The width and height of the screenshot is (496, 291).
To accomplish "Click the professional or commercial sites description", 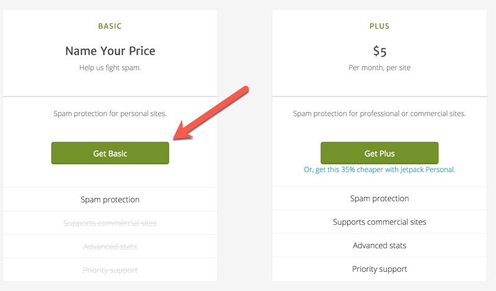I will (379, 113).
